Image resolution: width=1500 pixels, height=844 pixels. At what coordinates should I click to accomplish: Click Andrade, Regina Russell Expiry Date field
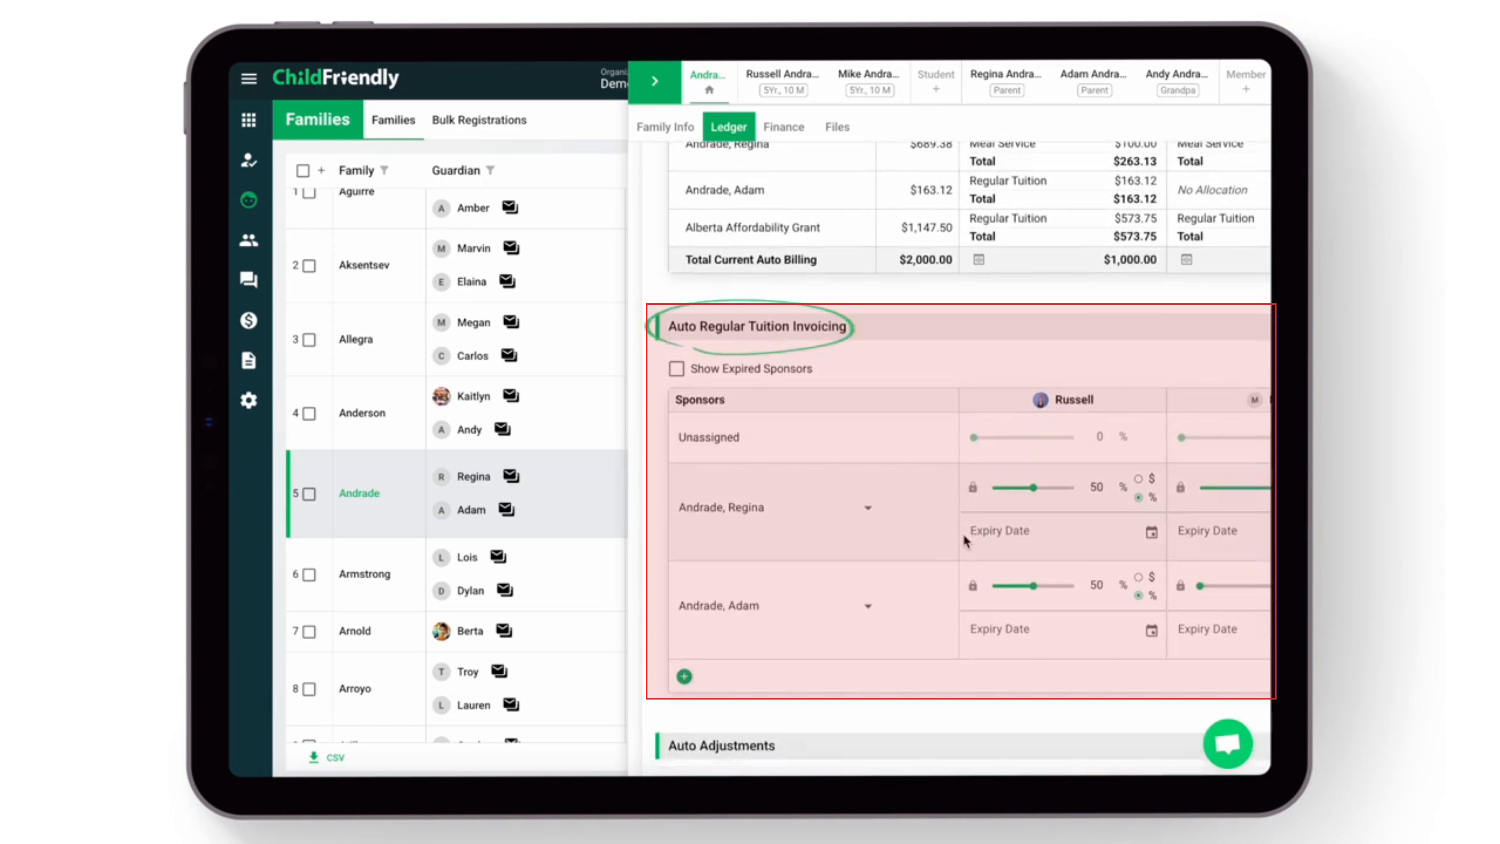pyautogui.click(x=1063, y=531)
